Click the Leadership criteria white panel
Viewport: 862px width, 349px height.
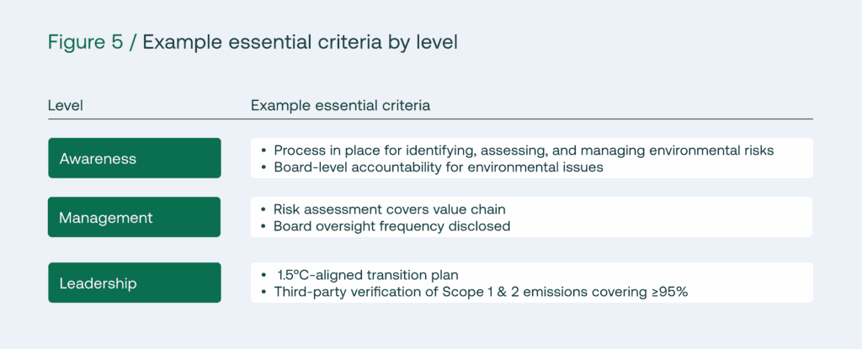tap(532, 283)
